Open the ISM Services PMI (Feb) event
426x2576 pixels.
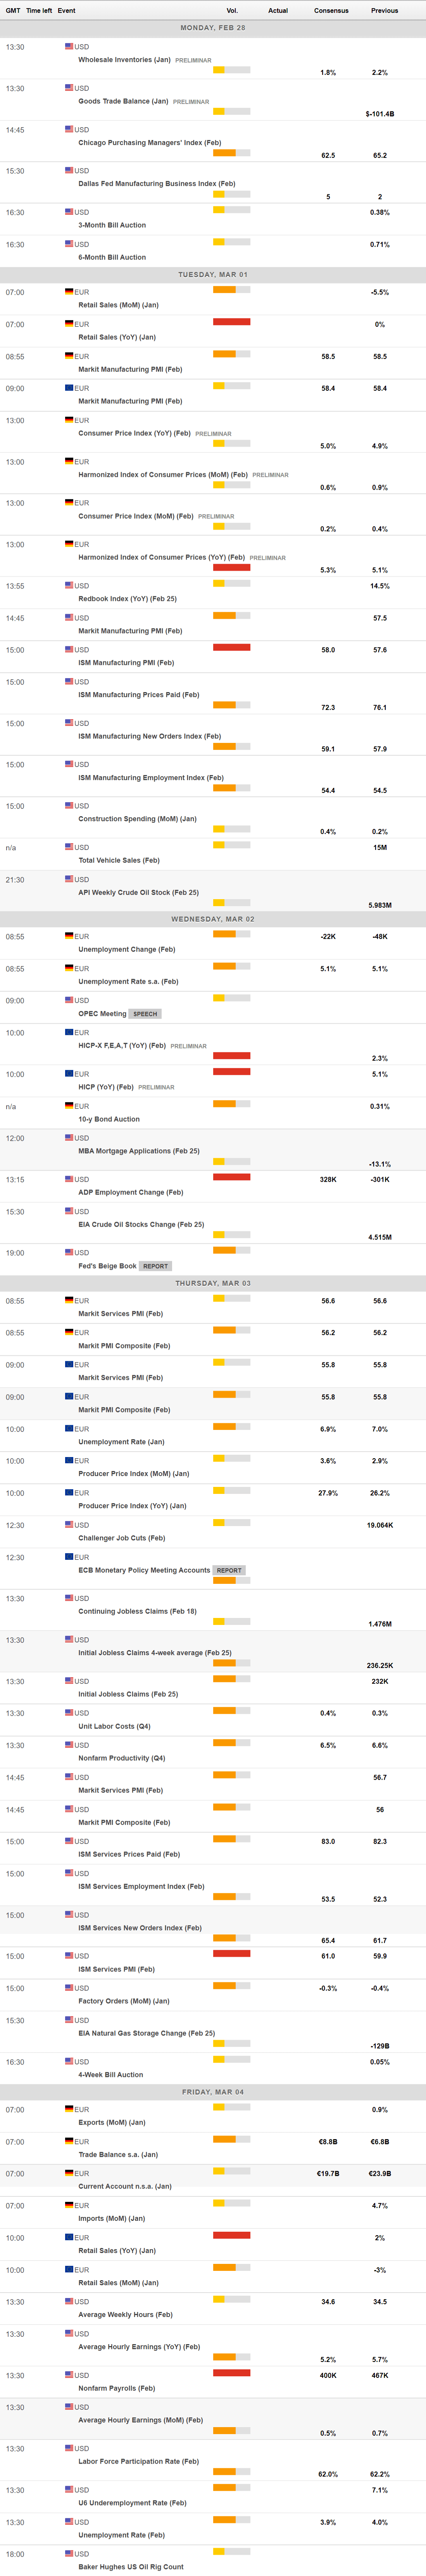pos(116,1969)
